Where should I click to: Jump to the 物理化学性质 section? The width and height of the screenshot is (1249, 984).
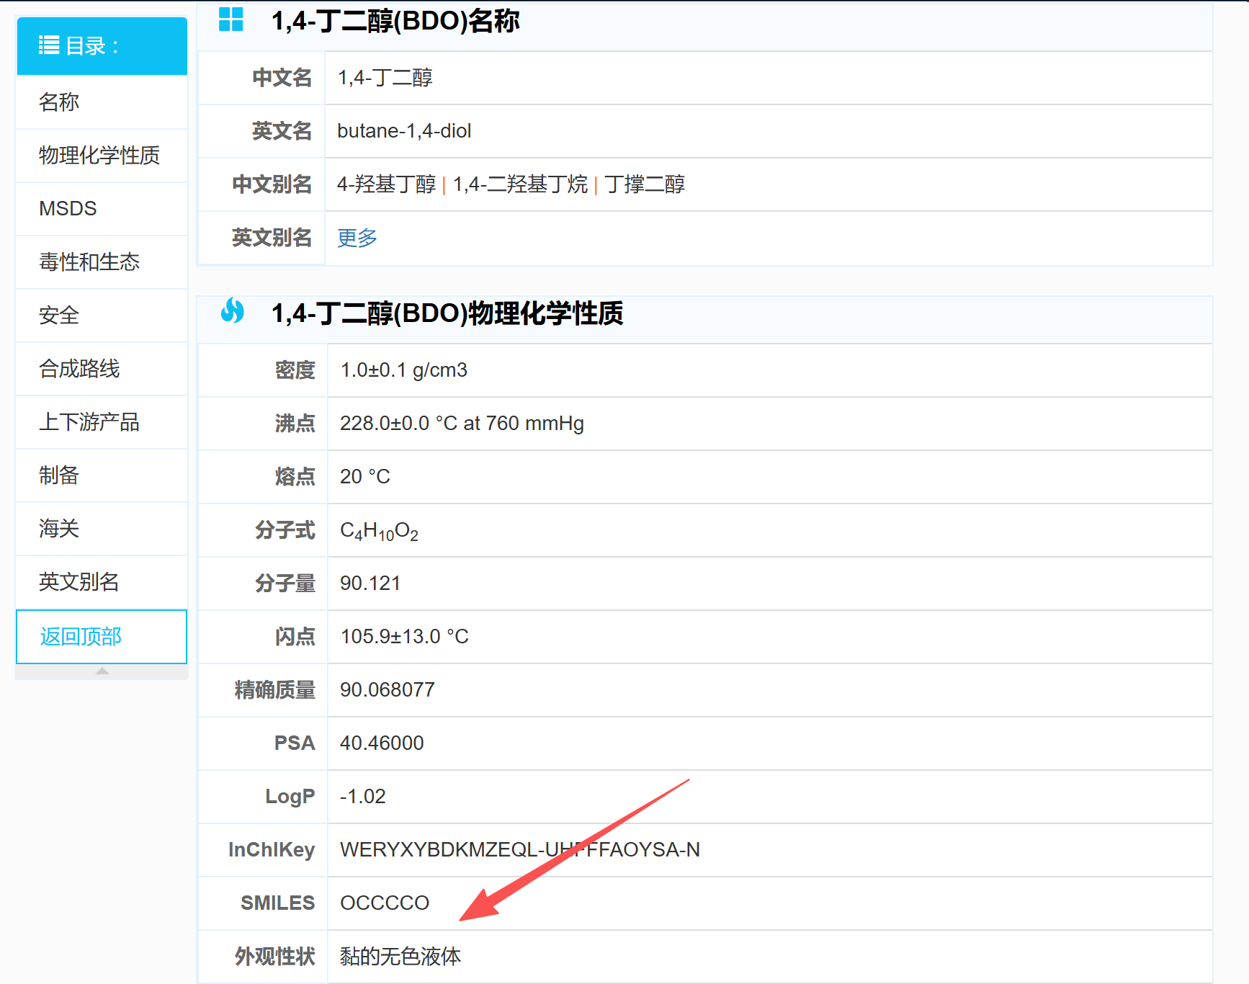click(x=99, y=156)
